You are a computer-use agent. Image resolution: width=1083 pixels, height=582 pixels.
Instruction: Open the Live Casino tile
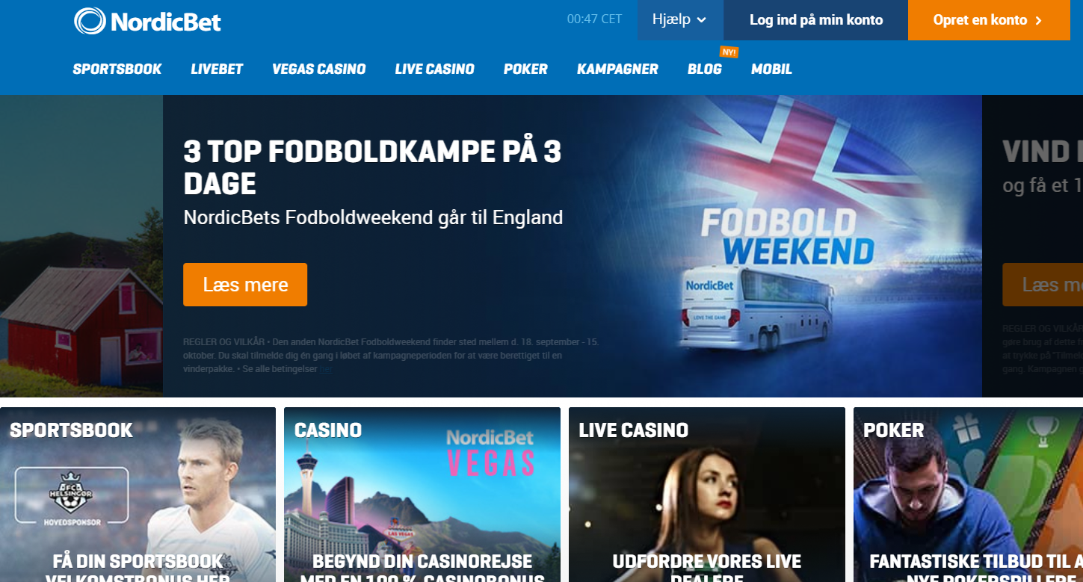(x=706, y=495)
